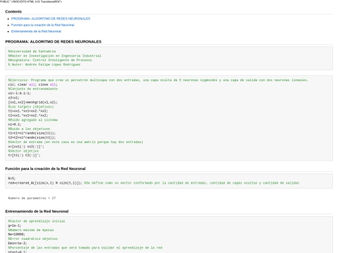Click the code line starting t1=xx1
This screenshot has width=338, height=253.
click(28, 111)
